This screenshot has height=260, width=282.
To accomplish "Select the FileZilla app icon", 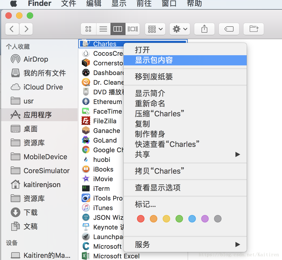I will pos(86,121).
